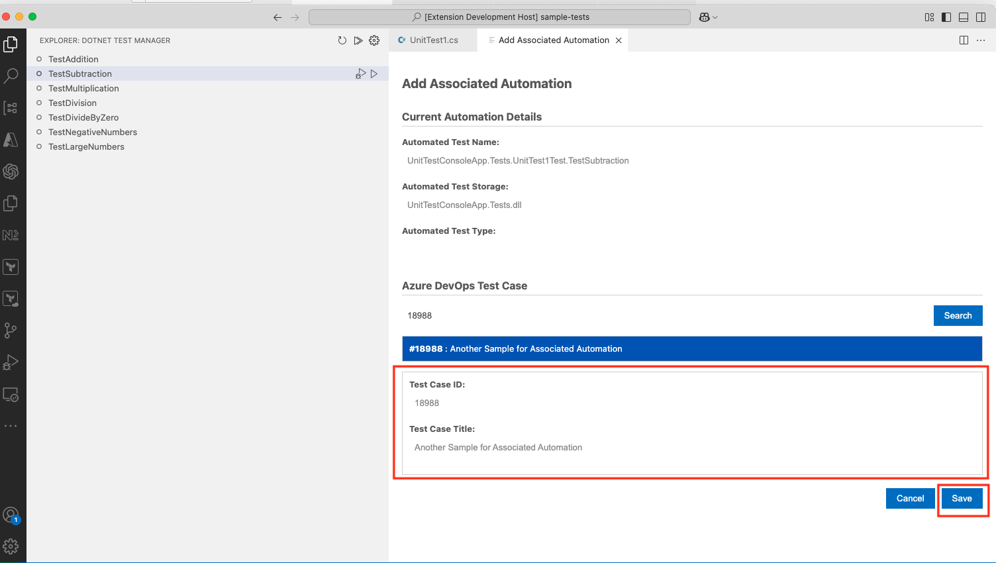Customize layout from title bar

coord(930,17)
